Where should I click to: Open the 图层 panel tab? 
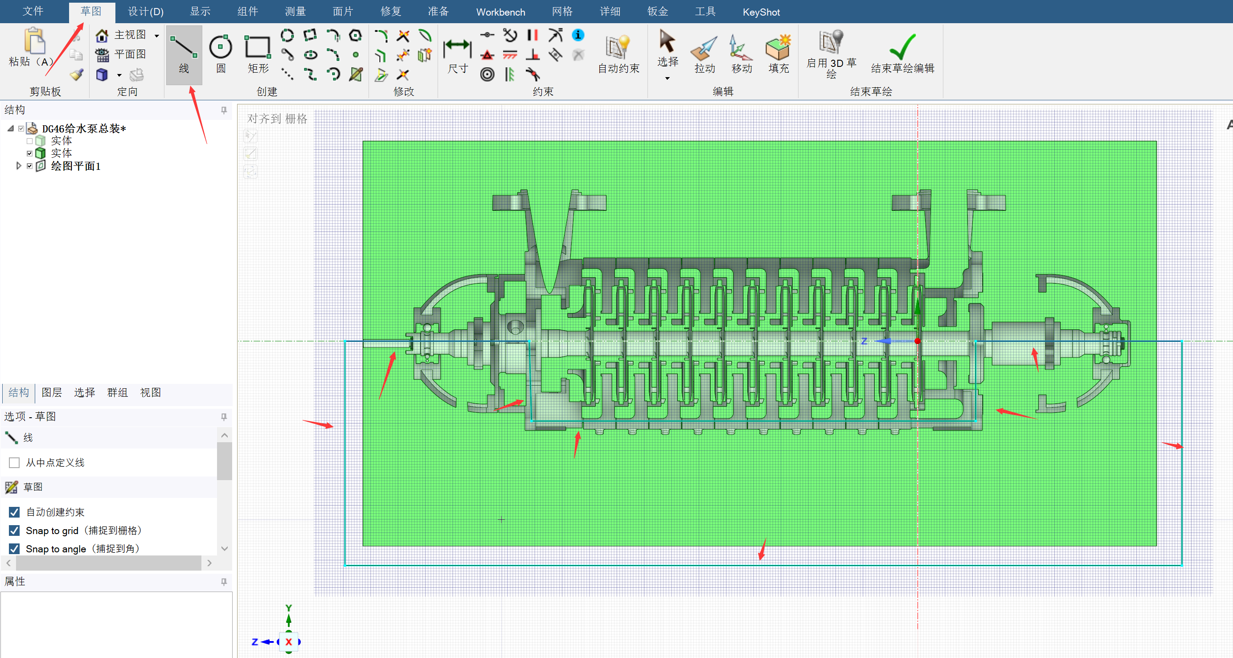coord(52,393)
